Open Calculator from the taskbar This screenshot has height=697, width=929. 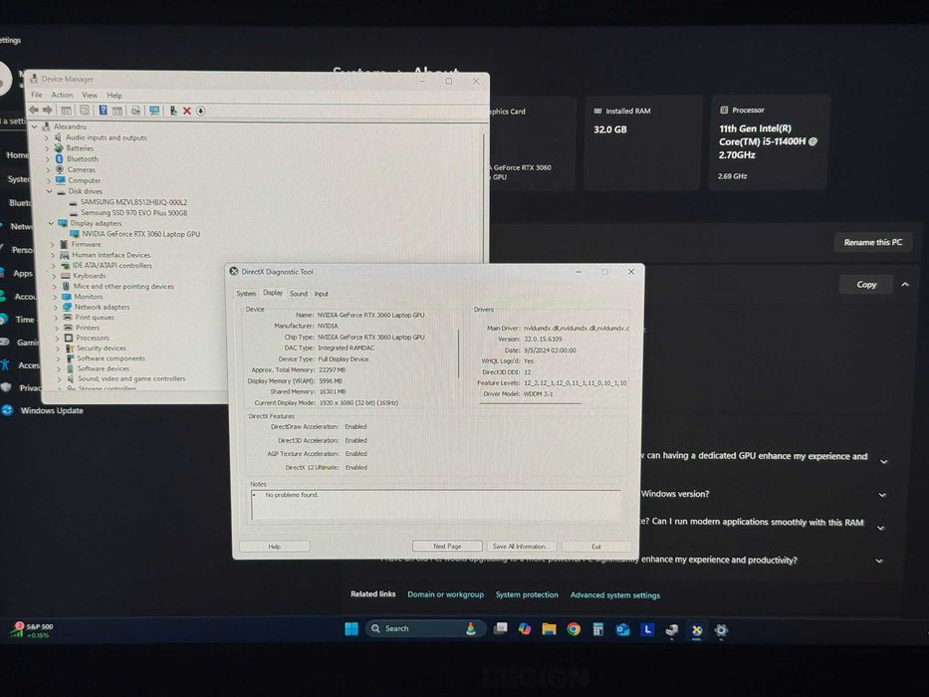597,629
